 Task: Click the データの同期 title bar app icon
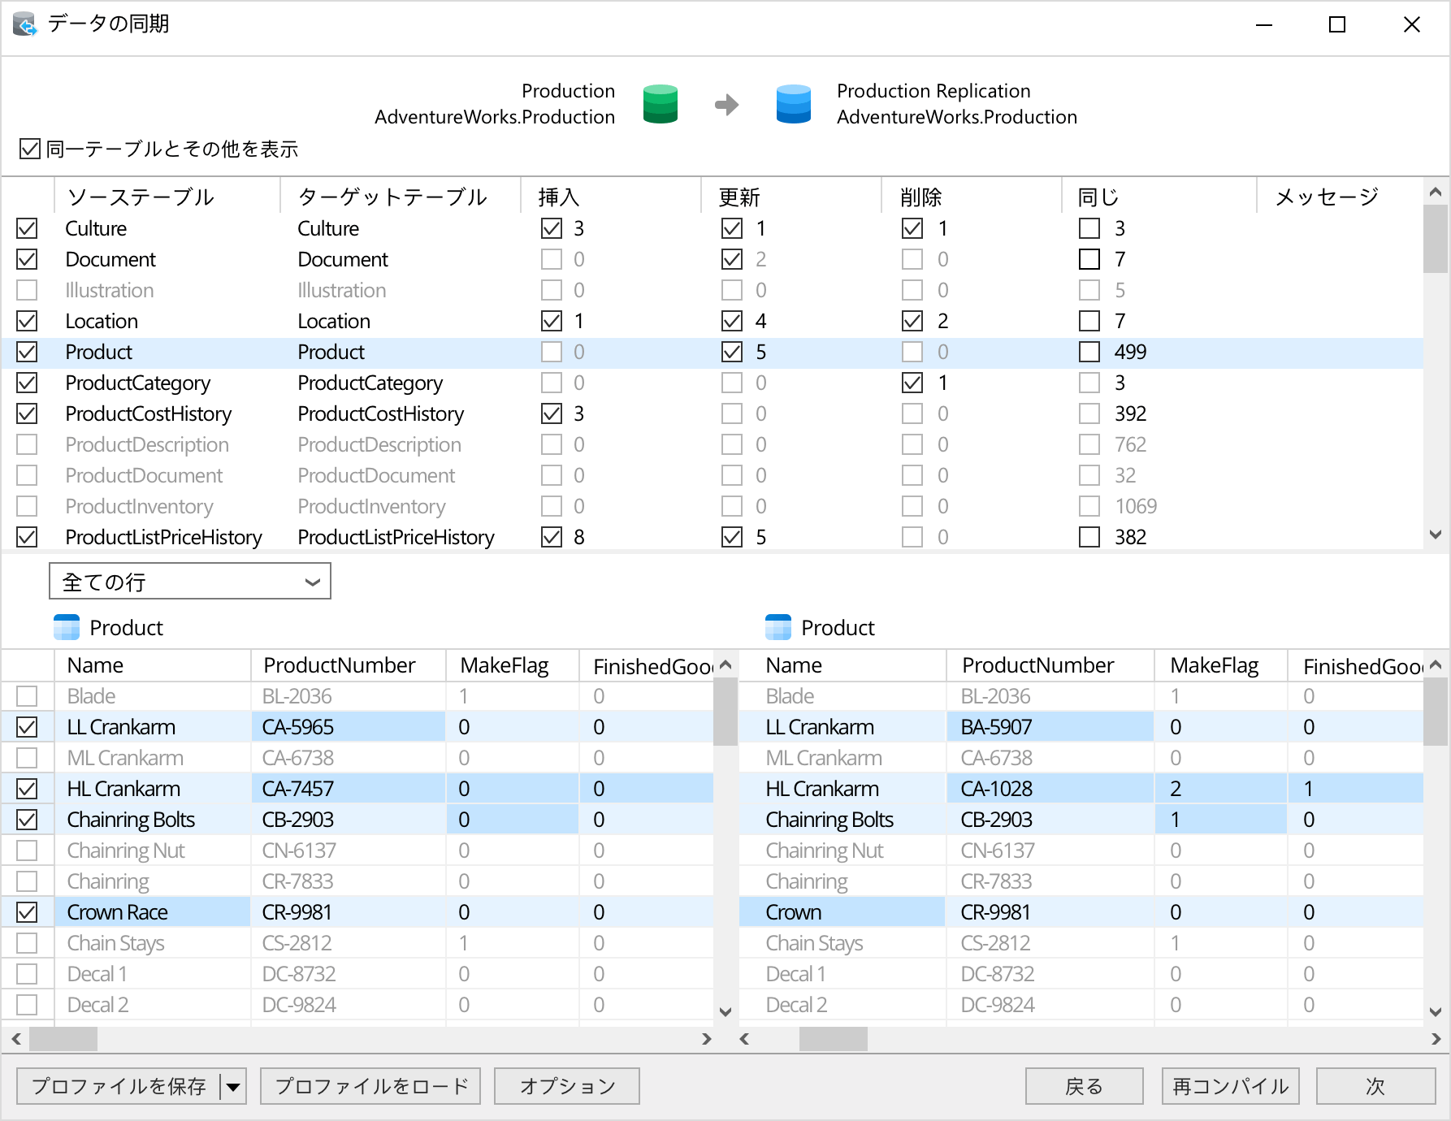click(x=25, y=24)
